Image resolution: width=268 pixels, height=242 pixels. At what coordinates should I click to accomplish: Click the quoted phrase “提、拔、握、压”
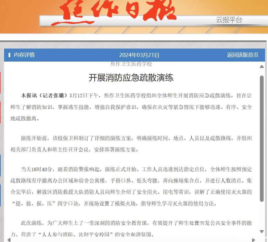[x=34, y=203]
